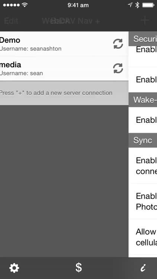Tap the dollar sign icon in bottom bar
The image size is (157, 279).
(x=78, y=267)
